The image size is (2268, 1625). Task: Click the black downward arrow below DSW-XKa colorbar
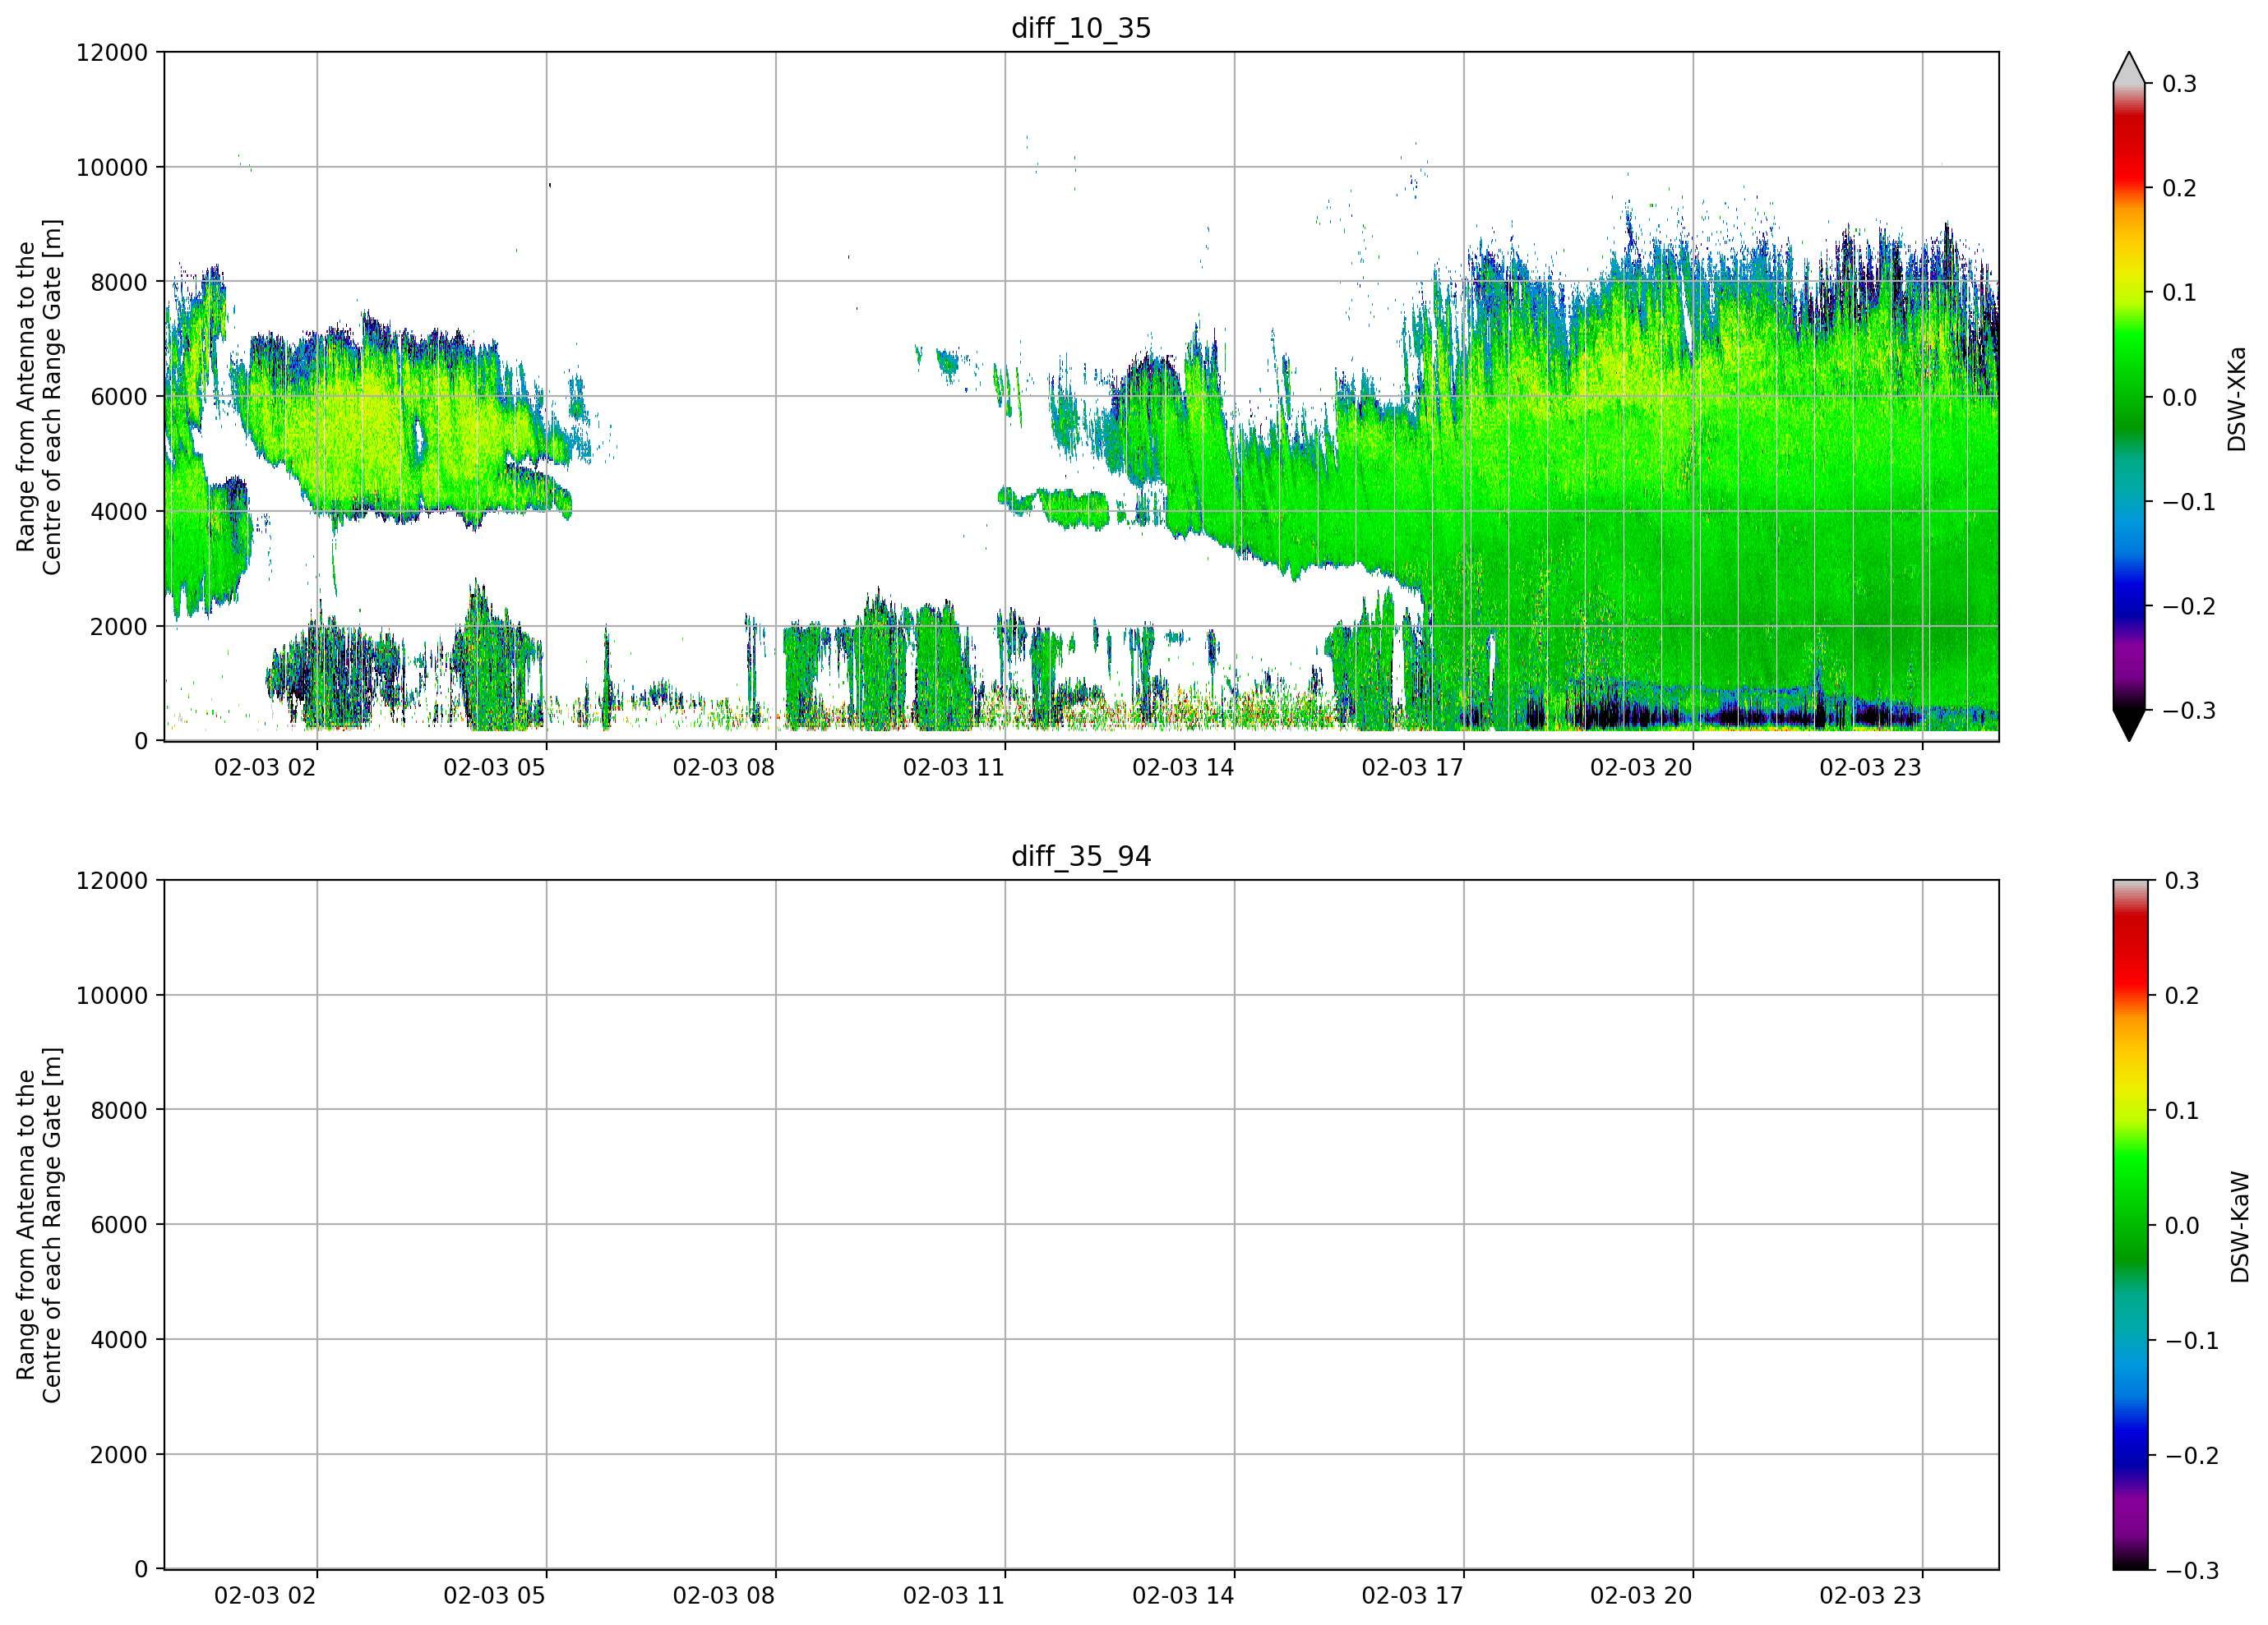(x=2129, y=725)
